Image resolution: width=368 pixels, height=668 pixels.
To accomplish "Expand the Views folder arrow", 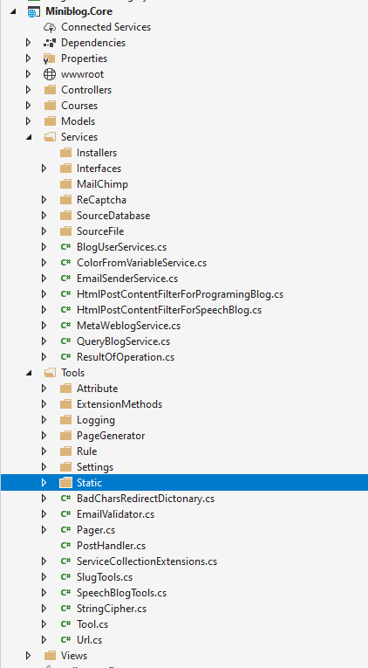I will pyautogui.click(x=29, y=656).
